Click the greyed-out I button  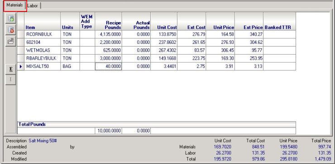point(11,80)
